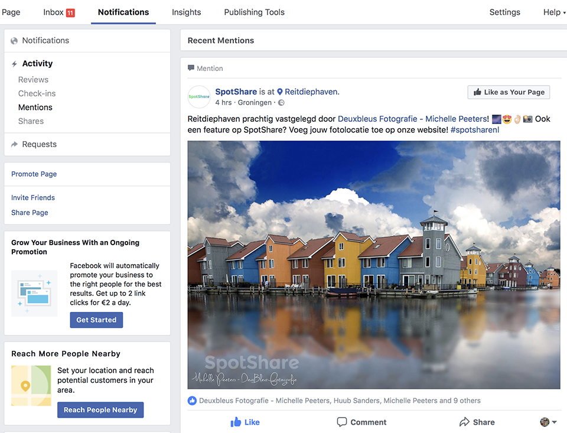This screenshot has height=433, width=567.
Task: Click the Share Page link
Action: click(x=30, y=213)
